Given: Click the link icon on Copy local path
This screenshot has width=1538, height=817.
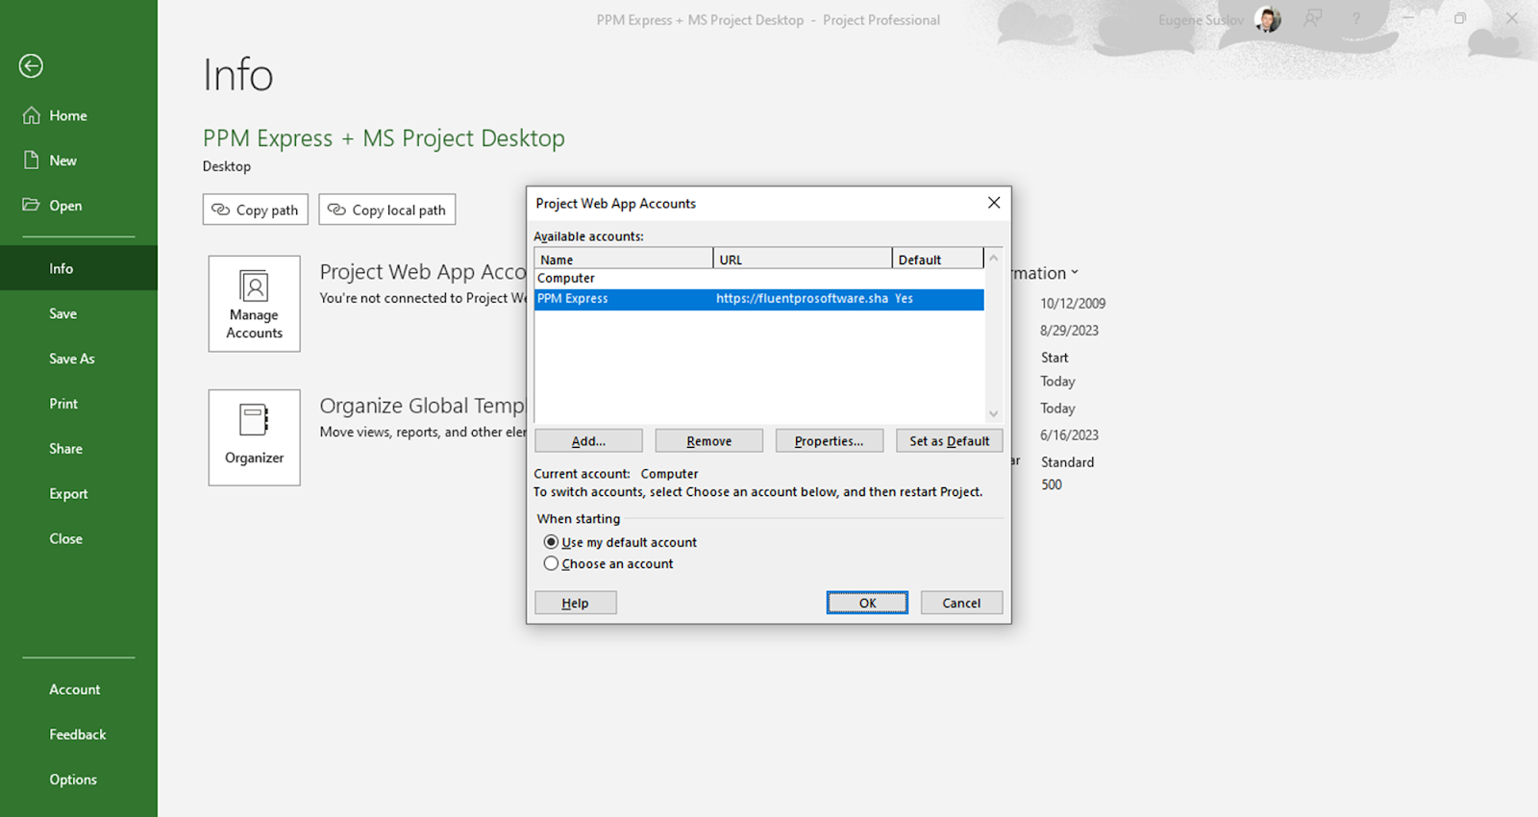Looking at the screenshot, I should coord(336,210).
